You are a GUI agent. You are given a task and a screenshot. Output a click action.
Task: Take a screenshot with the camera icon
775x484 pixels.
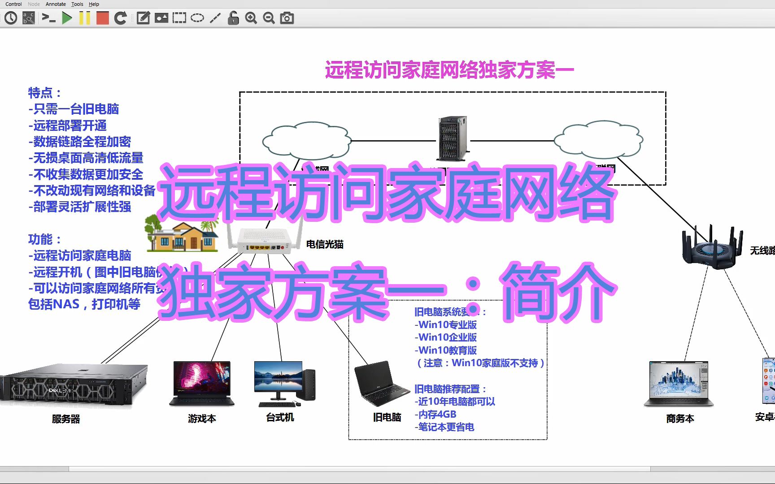coord(287,18)
